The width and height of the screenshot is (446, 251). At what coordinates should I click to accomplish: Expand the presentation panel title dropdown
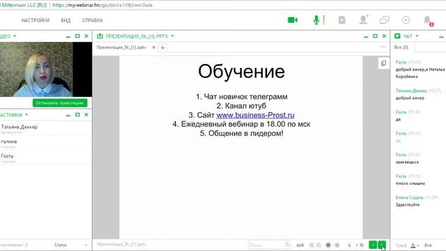tap(172, 36)
